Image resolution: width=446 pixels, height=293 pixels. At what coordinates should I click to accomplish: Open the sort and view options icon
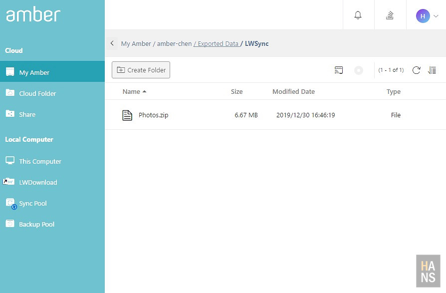[x=432, y=70]
